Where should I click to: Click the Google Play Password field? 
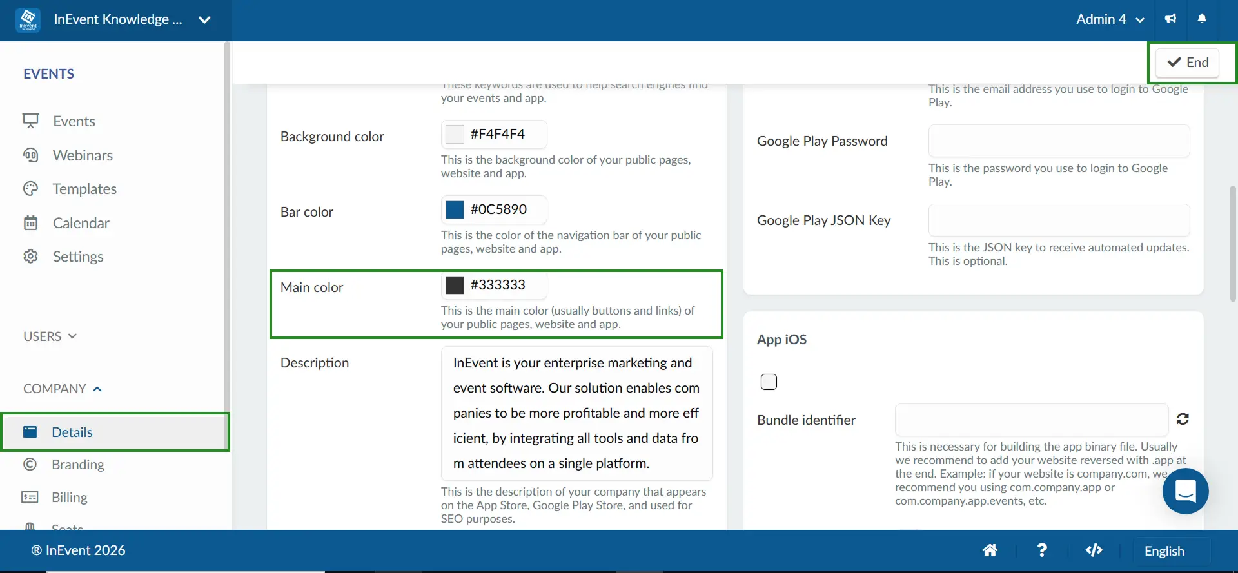click(1059, 141)
